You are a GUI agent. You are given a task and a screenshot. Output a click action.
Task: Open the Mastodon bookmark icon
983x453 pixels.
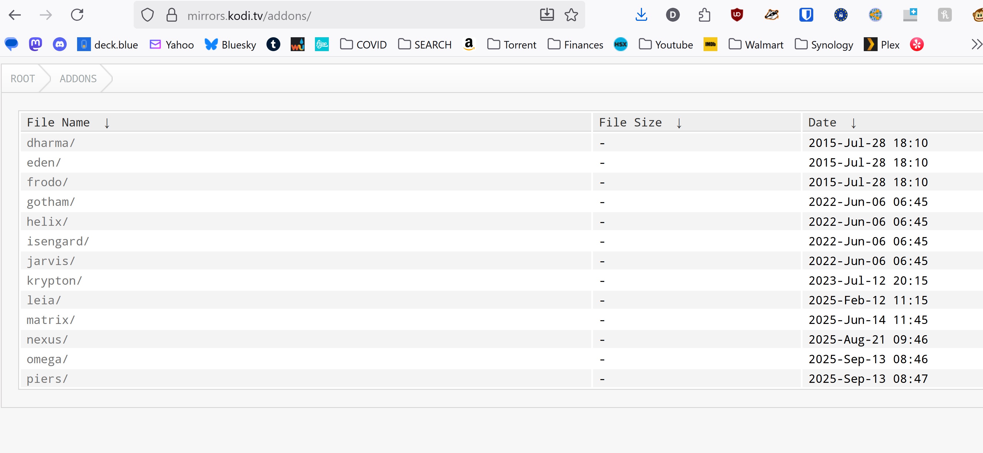point(35,45)
